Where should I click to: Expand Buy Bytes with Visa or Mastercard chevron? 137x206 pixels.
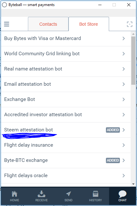(123, 38)
